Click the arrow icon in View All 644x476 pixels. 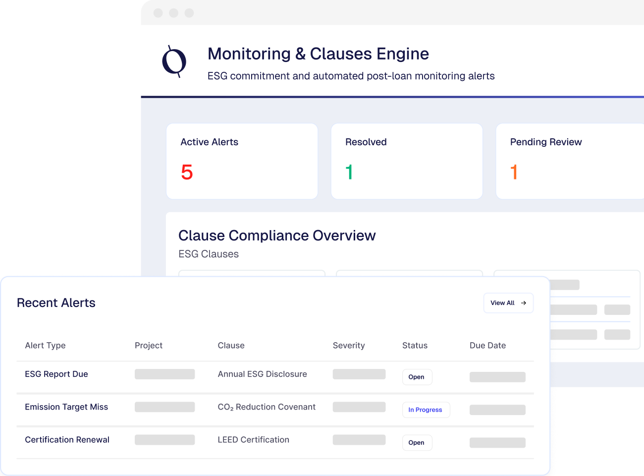click(524, 303)
